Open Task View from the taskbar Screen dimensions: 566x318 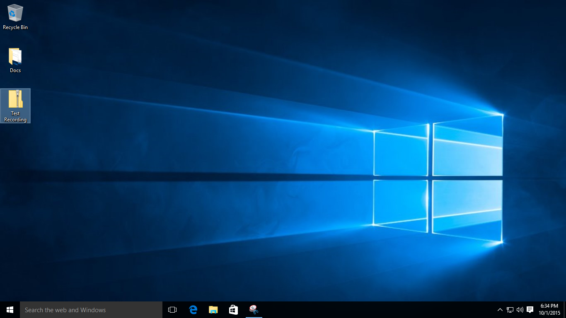pos(172,310)
